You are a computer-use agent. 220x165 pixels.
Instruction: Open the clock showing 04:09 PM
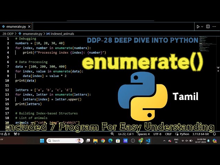200,141
